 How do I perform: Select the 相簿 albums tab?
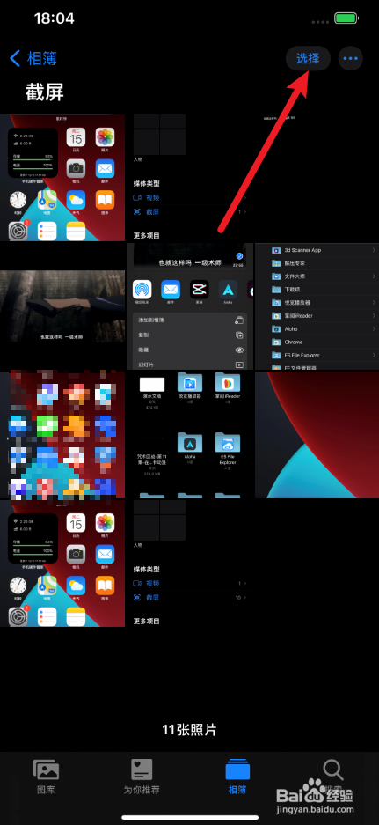coord(237,777)
